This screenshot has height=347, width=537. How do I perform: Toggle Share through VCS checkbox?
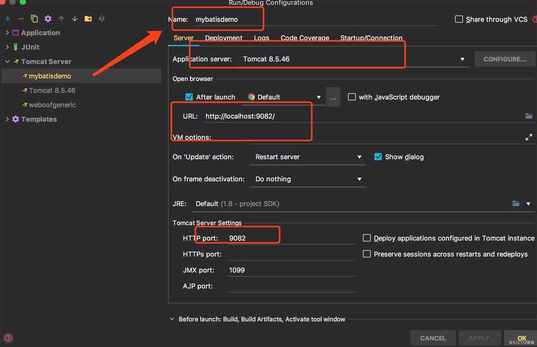click(x=459, y=19)
